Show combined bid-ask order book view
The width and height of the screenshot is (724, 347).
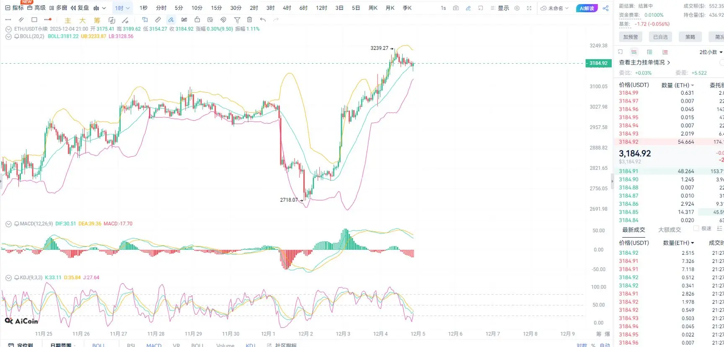coord(634,52)
